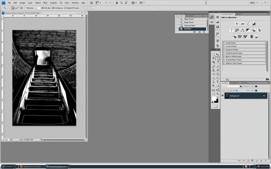Select the Zoom tool in the toolbox
This screenshot has height=169, width=271.
(x=218, y=94)
